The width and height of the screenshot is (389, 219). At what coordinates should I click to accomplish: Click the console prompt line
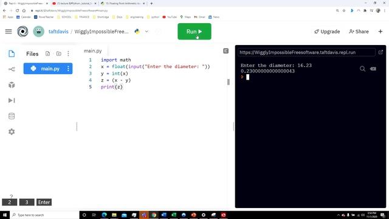coord(245,77)
